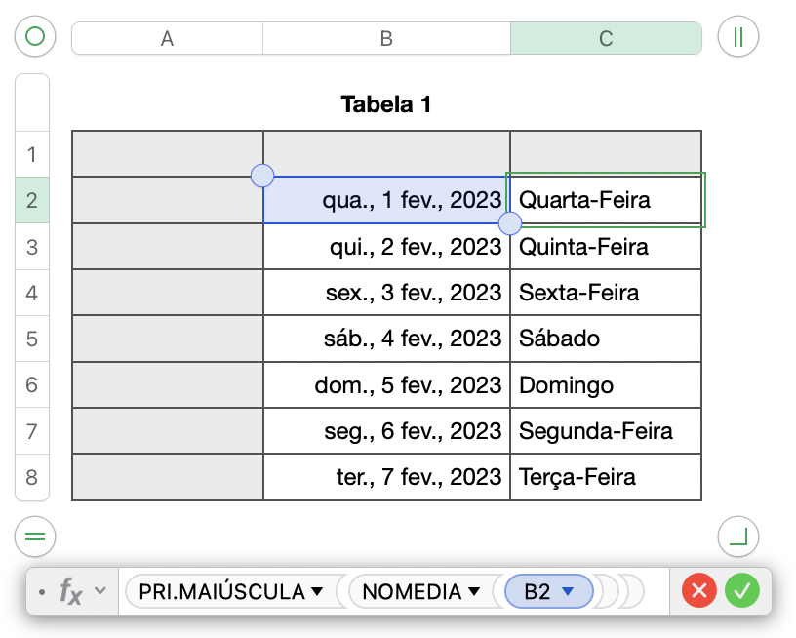Click the green confirm formula checkmark
Screen dimensions: 796x638
coord(742,590)
